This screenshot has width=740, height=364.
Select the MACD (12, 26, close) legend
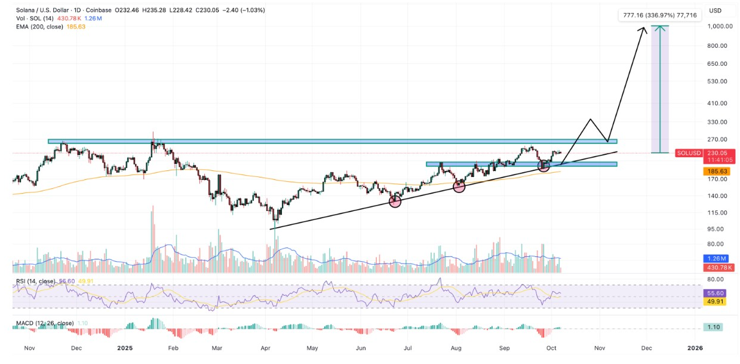43,323
